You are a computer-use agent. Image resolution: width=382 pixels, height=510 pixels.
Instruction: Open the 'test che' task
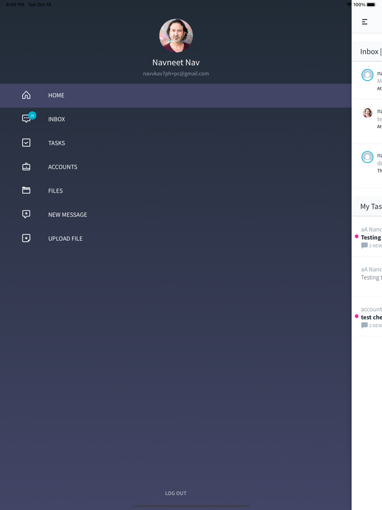click(x=367, y=317)
